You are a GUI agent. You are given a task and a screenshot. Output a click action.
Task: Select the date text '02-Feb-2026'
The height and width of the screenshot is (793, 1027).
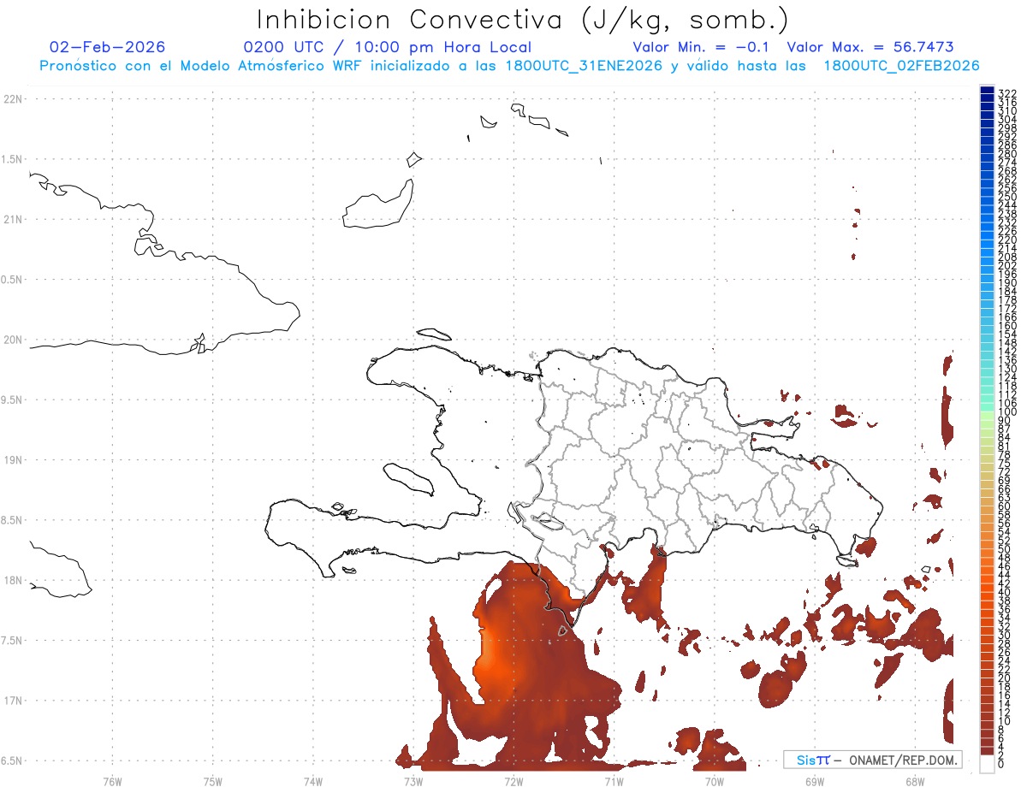[x=108, y=47]
